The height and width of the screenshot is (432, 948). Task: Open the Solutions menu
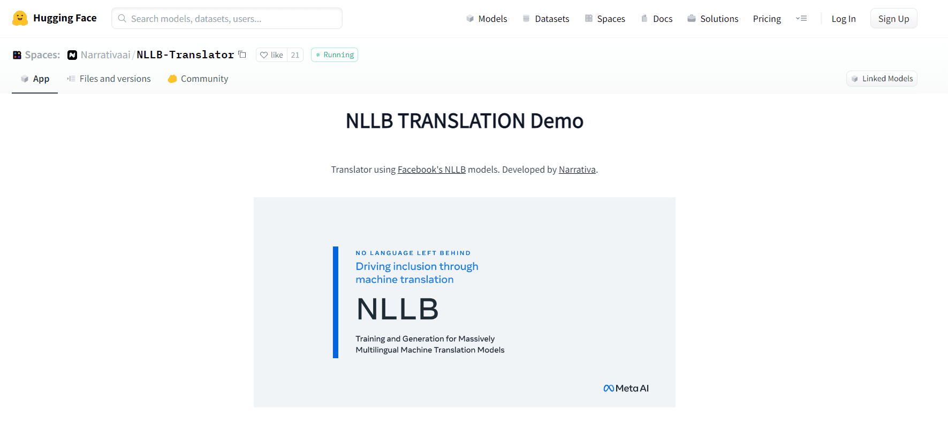pyautogui.click(x=713, y=19)
